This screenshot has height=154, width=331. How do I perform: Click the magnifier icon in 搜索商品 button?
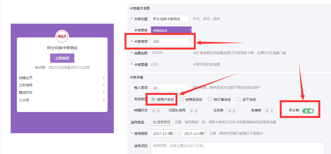[x=154, y=122]
